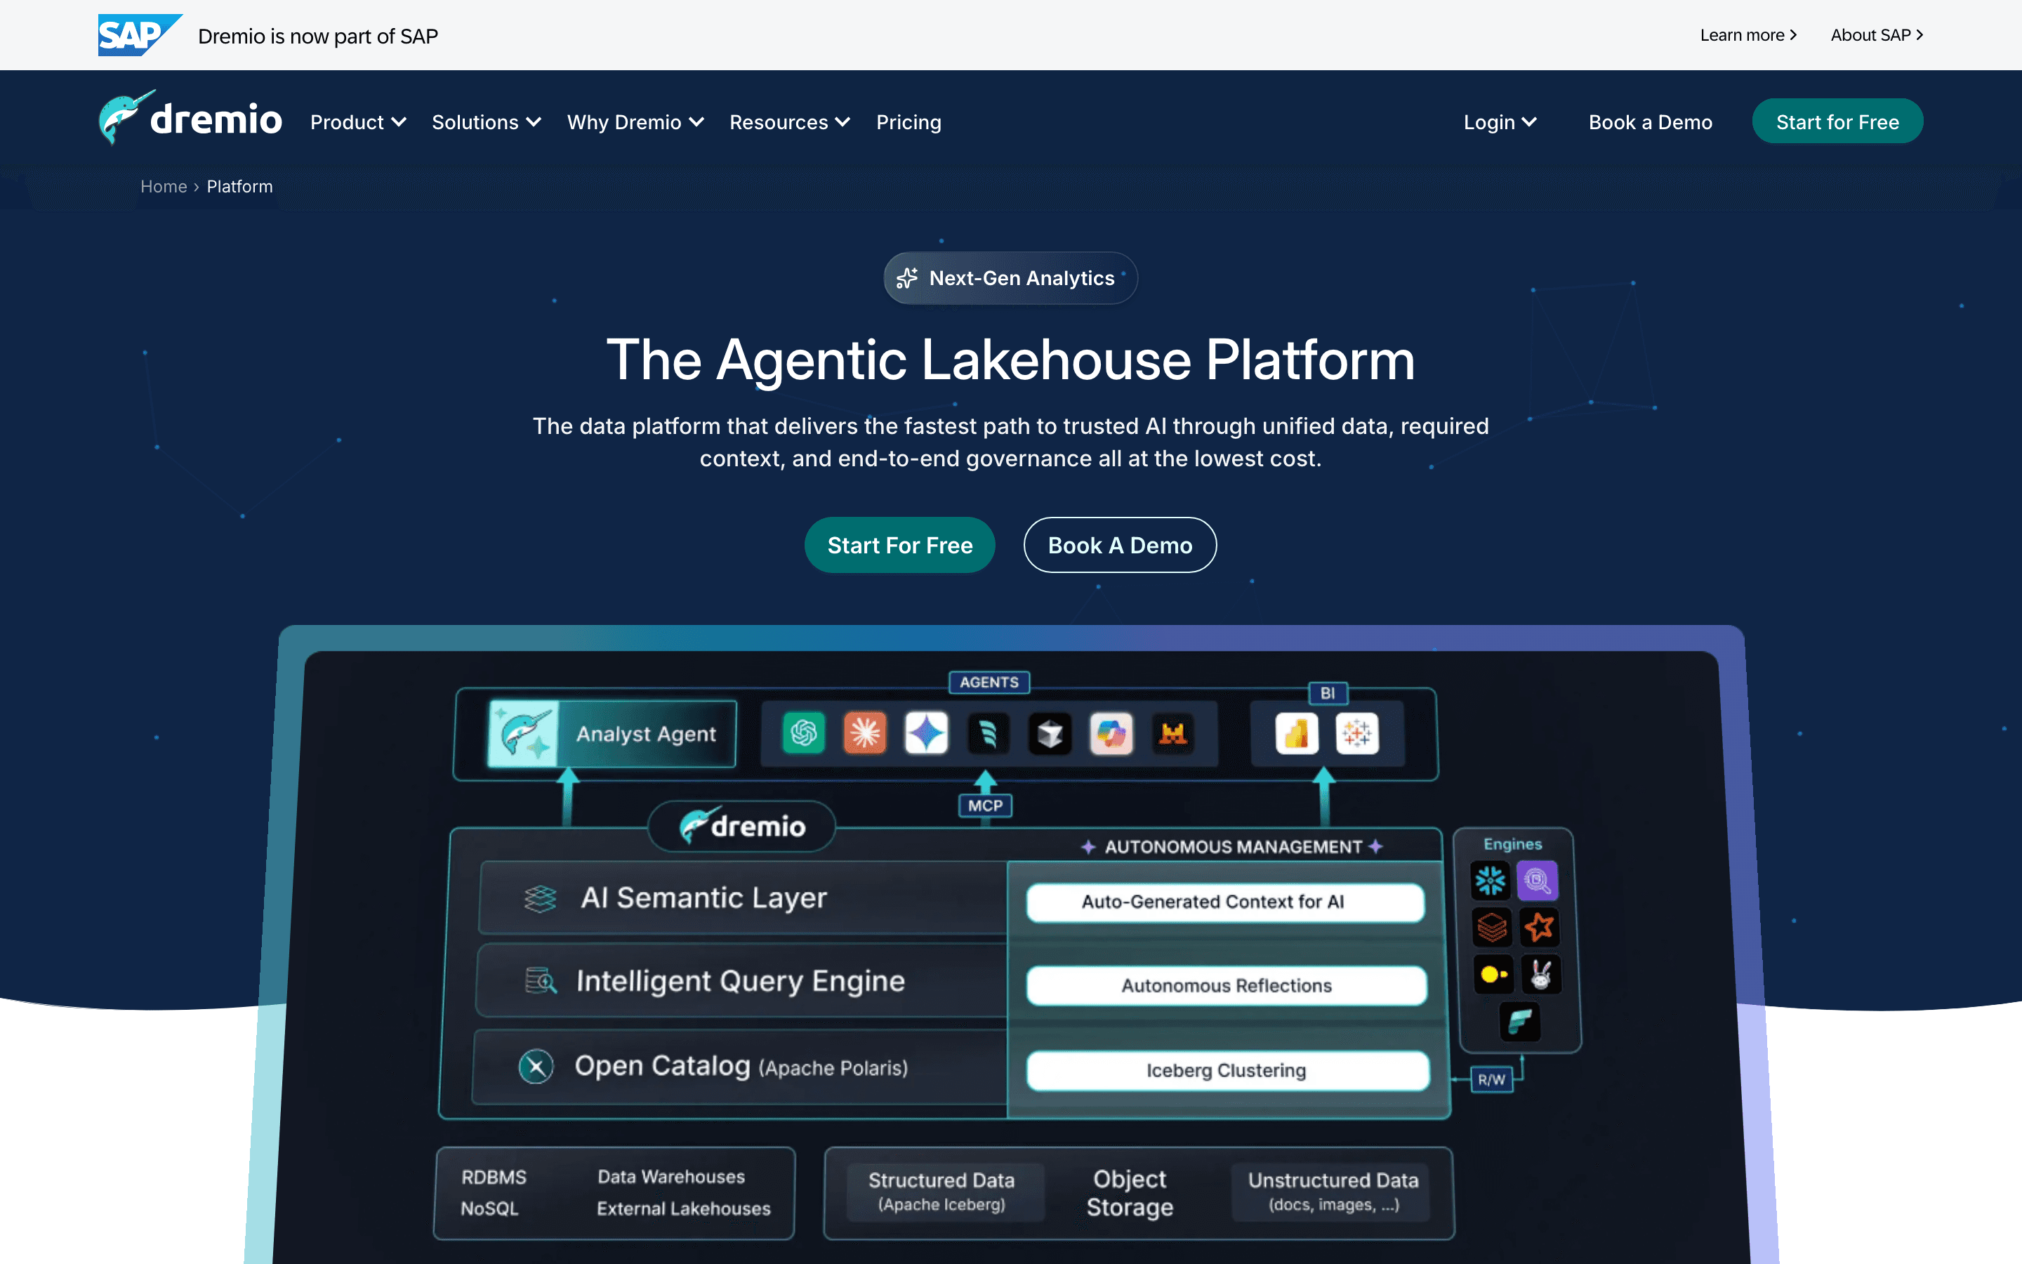Click the Trino bunny engine icon
The image size is (2022, 1264).
point(1541,974)
